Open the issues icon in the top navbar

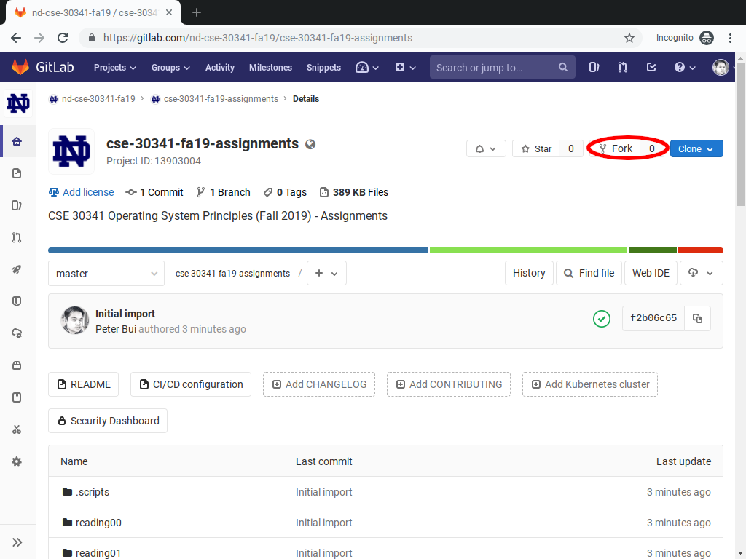pos(594,67)
